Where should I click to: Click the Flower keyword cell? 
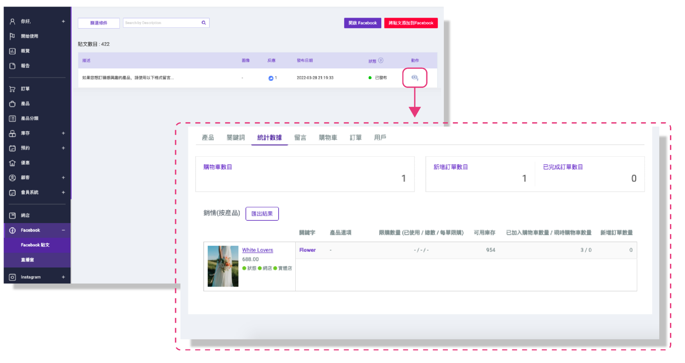click(x=307, y=250)
